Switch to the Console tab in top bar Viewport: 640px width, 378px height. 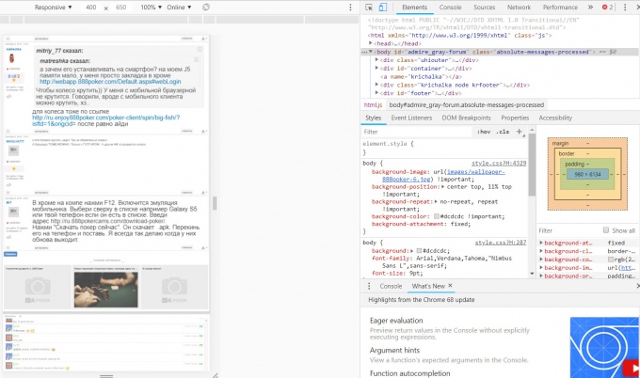[x=450, y=8]
